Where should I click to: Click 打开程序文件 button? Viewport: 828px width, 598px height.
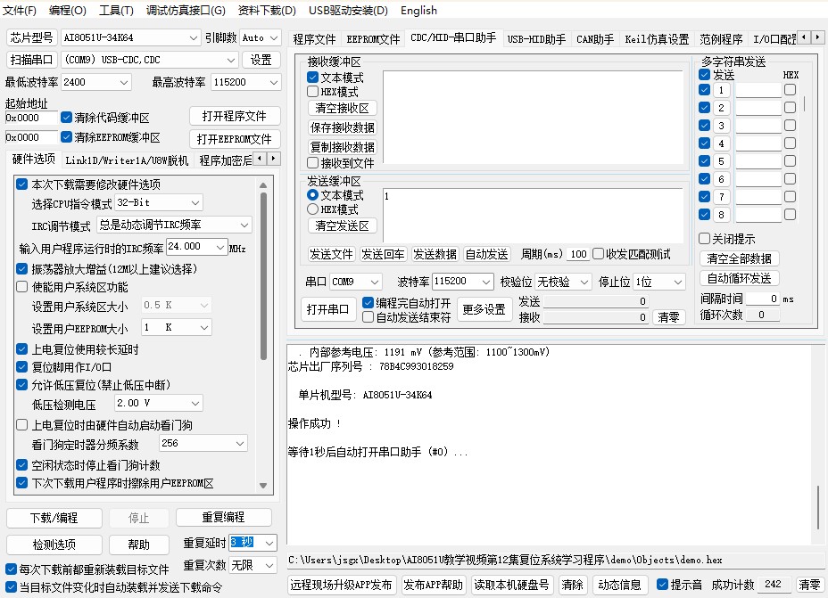point(235,116)
